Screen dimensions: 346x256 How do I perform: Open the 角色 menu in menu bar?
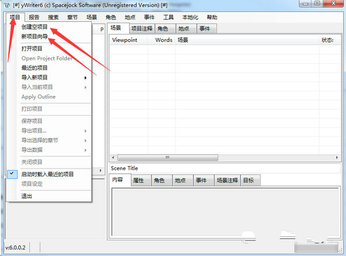point(111,17)
